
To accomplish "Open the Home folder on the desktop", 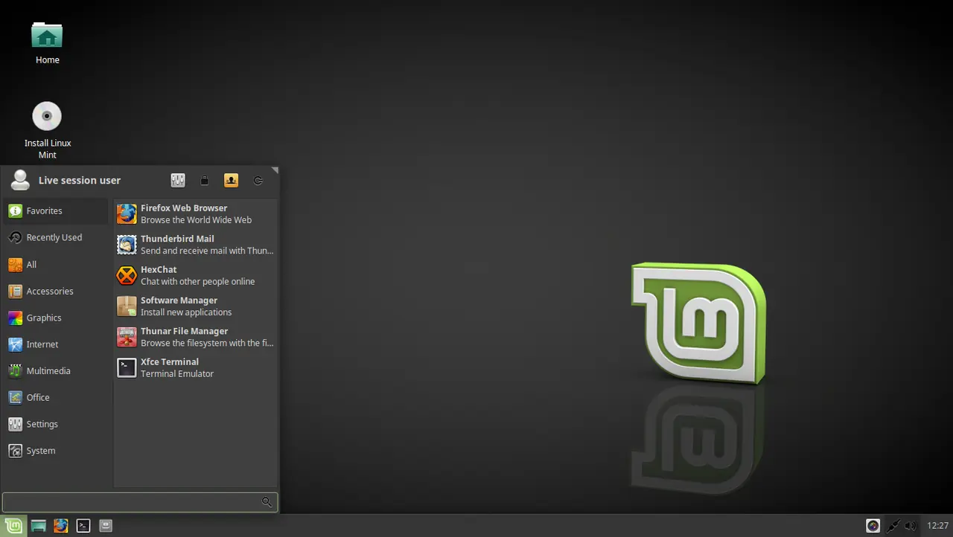I will coord(47,36).
